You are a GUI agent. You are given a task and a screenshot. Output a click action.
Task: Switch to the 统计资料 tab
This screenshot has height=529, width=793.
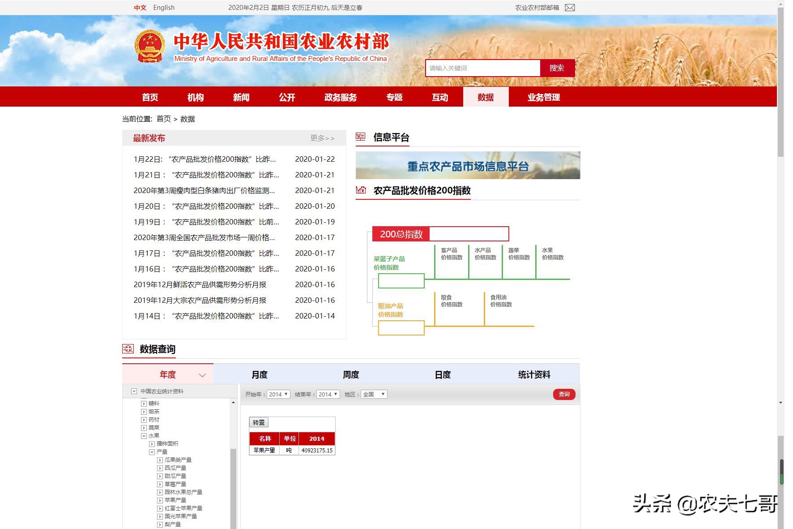click(x=533, y=374)
